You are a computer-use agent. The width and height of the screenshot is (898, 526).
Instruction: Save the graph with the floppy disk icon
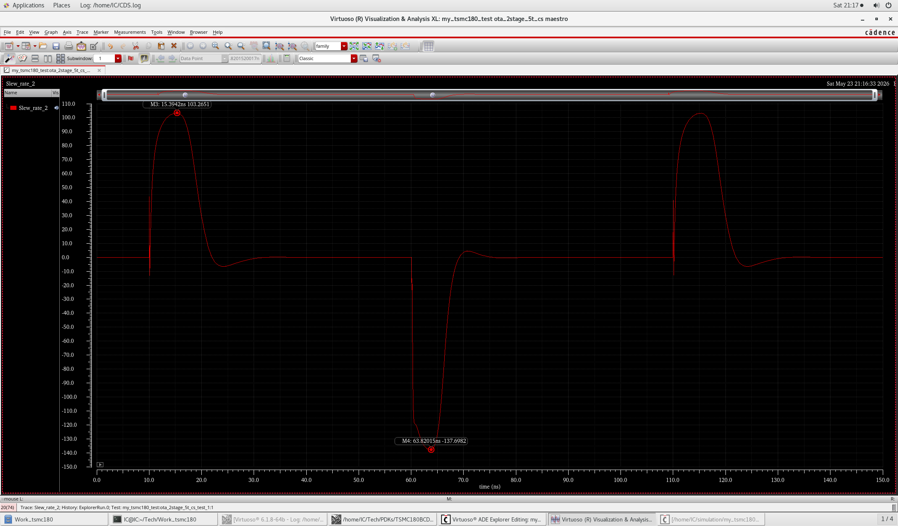(x=56, y=46)
